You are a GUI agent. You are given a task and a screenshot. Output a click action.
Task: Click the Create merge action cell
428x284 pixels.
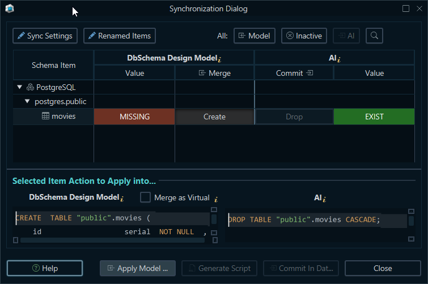(x=214, y=117)
